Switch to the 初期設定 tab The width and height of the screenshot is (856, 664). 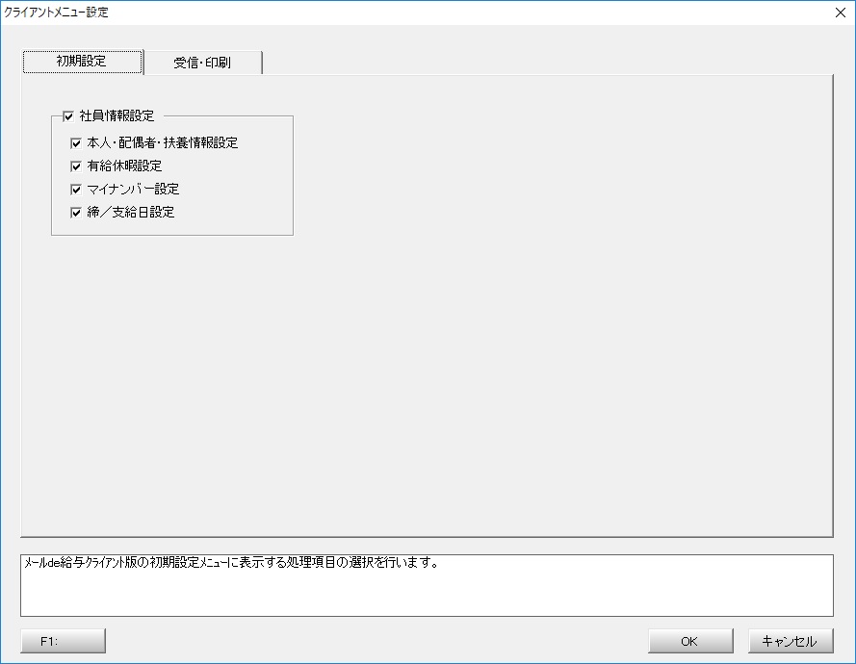coord(83,62)
